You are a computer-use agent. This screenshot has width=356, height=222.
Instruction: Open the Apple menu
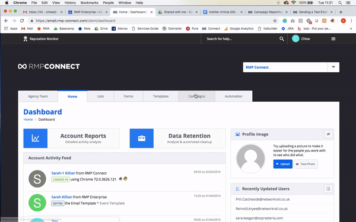click(7, 3)
